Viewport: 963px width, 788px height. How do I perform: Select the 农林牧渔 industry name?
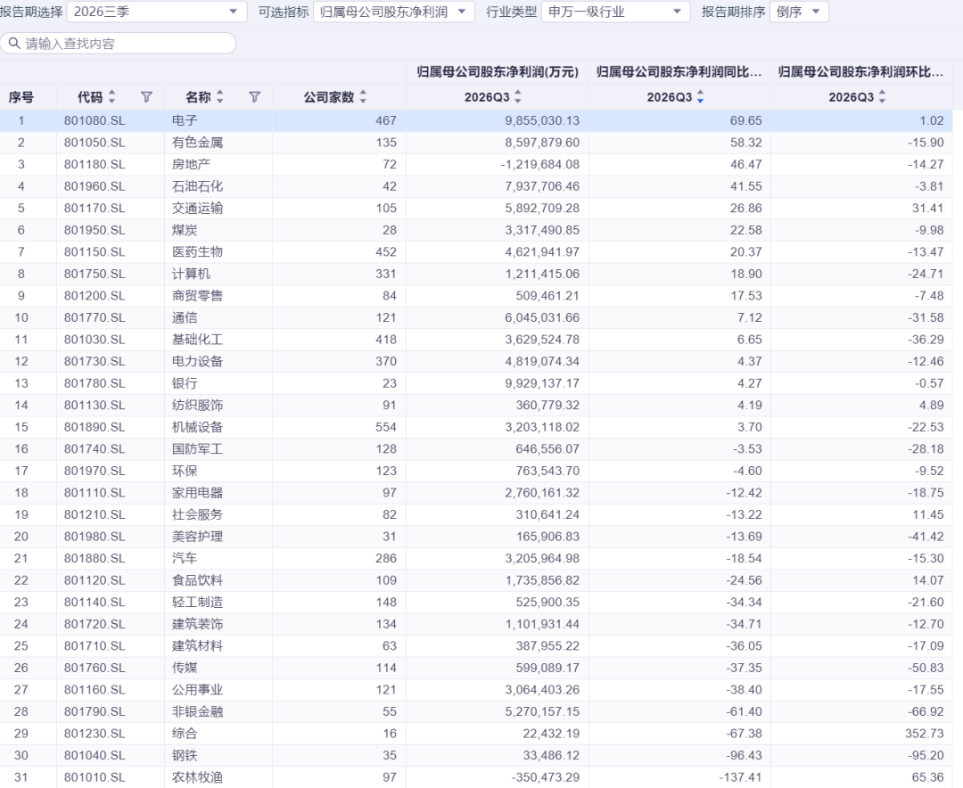198,777
